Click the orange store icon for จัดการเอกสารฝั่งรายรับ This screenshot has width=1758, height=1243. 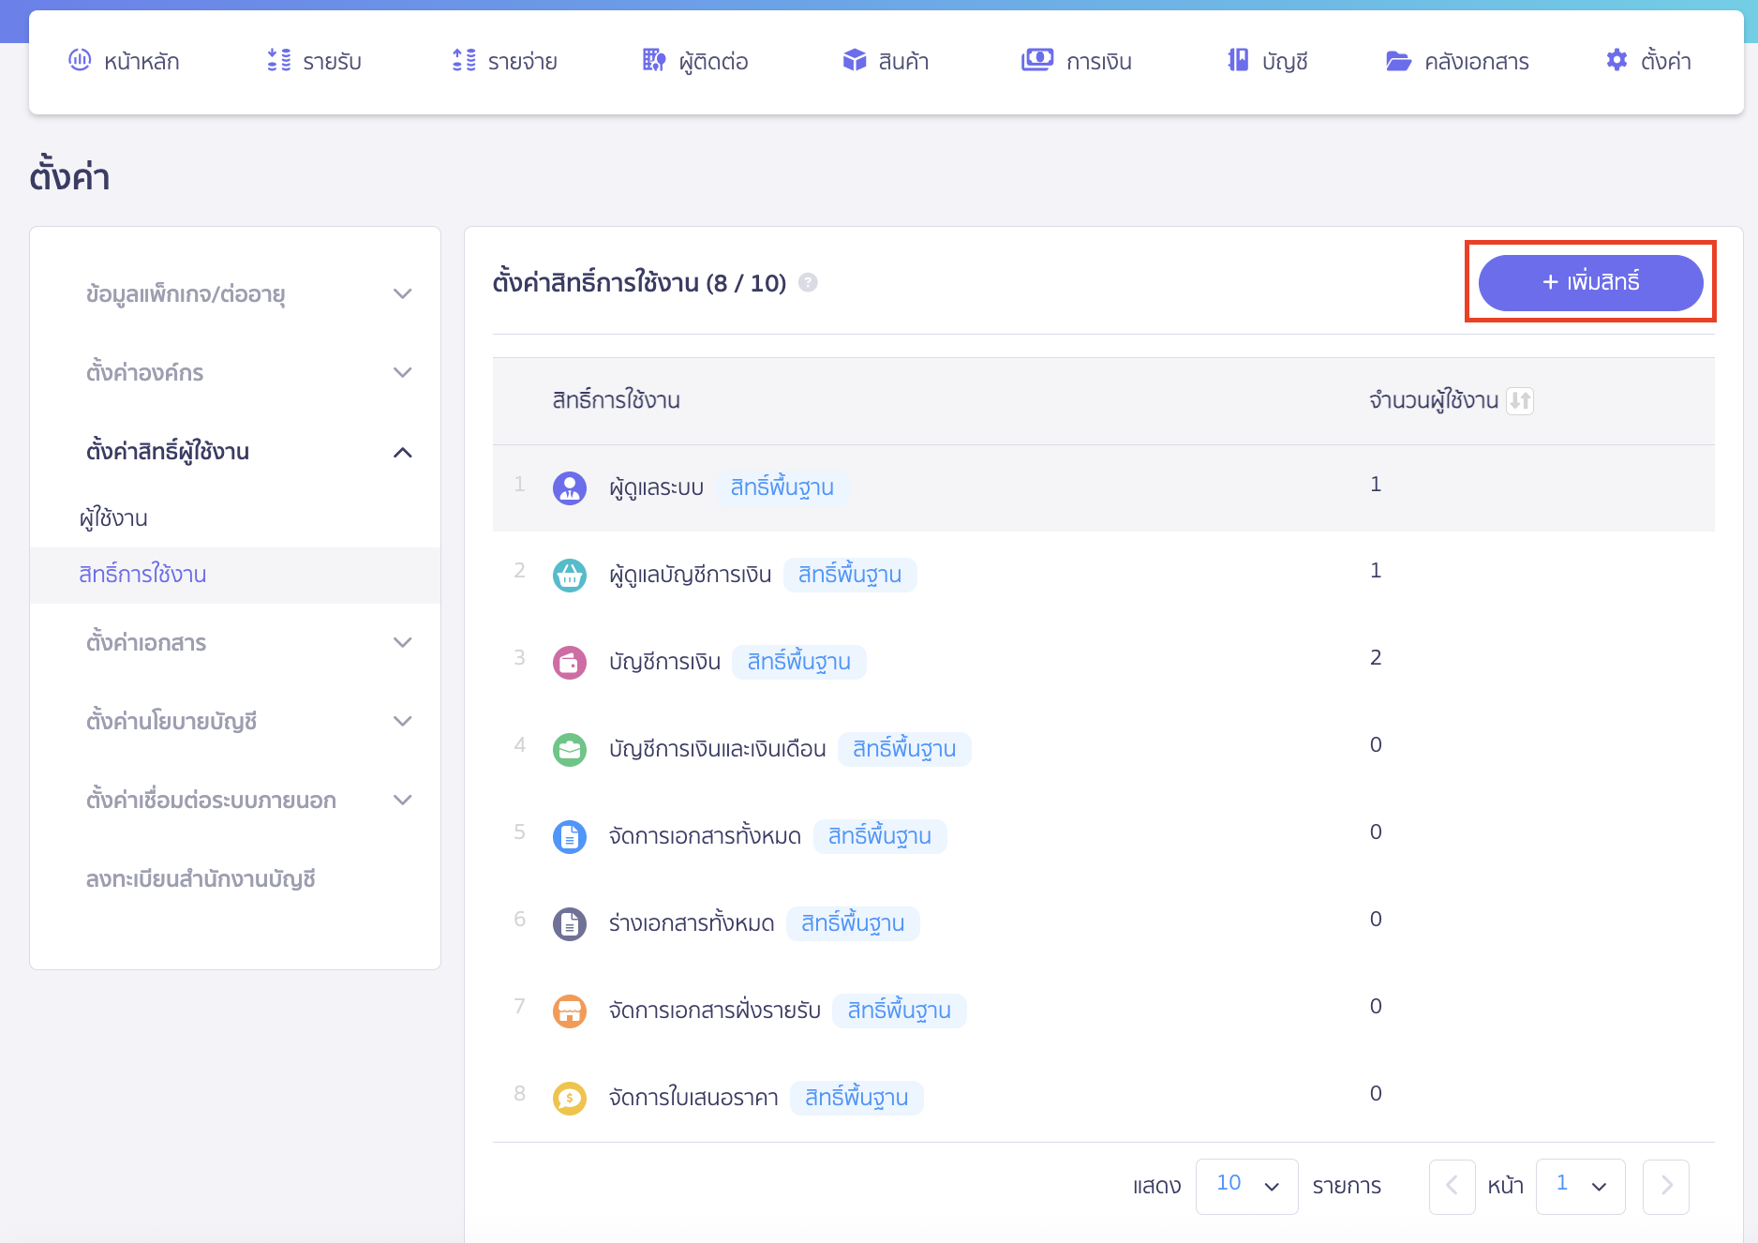pyautogui.click(x=569, y=1011)
